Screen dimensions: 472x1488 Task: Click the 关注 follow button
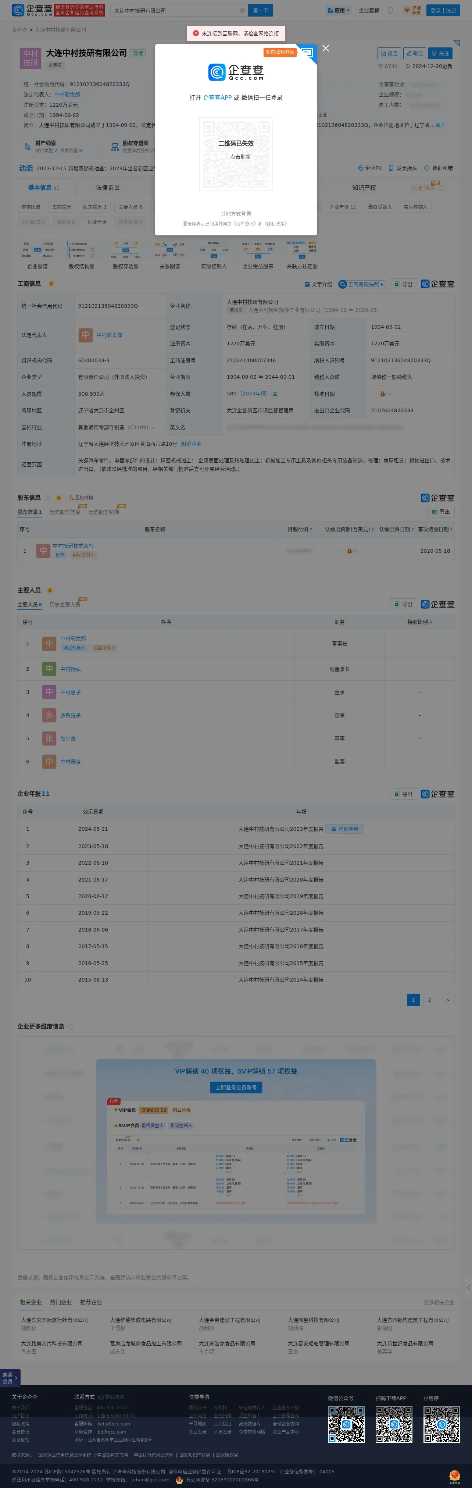coord(440,53)
